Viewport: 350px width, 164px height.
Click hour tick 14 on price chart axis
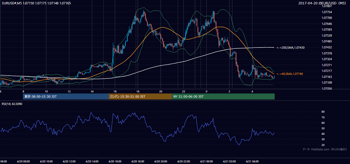[x=92, y=91]
